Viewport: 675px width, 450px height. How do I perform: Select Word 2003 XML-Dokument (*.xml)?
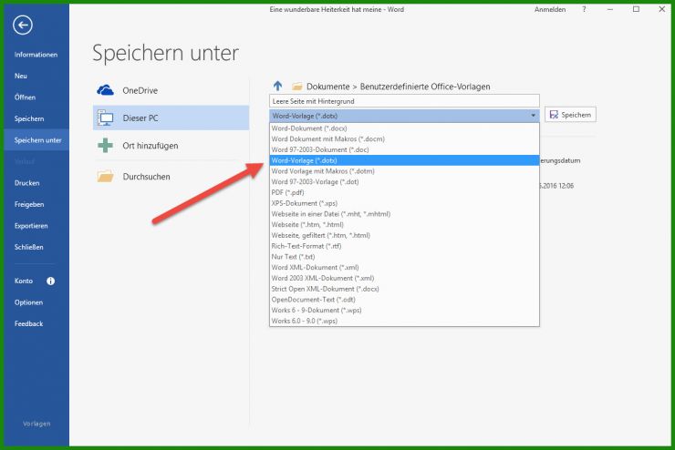click(404, 278)
